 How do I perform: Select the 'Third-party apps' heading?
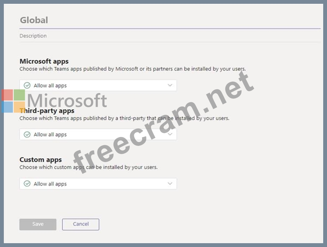pos(47,111)
